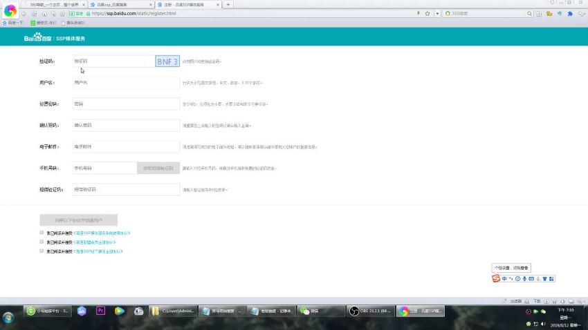Check the second agreement checkbox
Screen dimensions: 588x330
click(42, 242)
